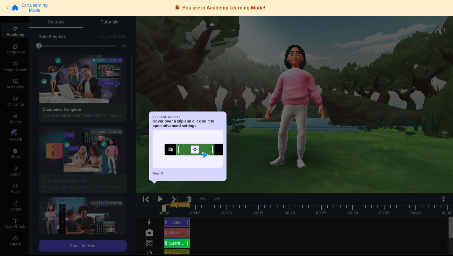This screenshot has height=256, width=453.
Task: Open the Face panel
Action: coord(15,189)
